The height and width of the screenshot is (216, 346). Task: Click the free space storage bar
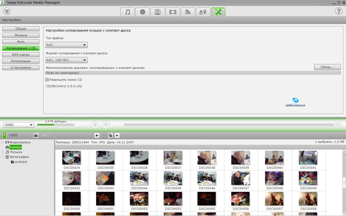tap(55, 125)
